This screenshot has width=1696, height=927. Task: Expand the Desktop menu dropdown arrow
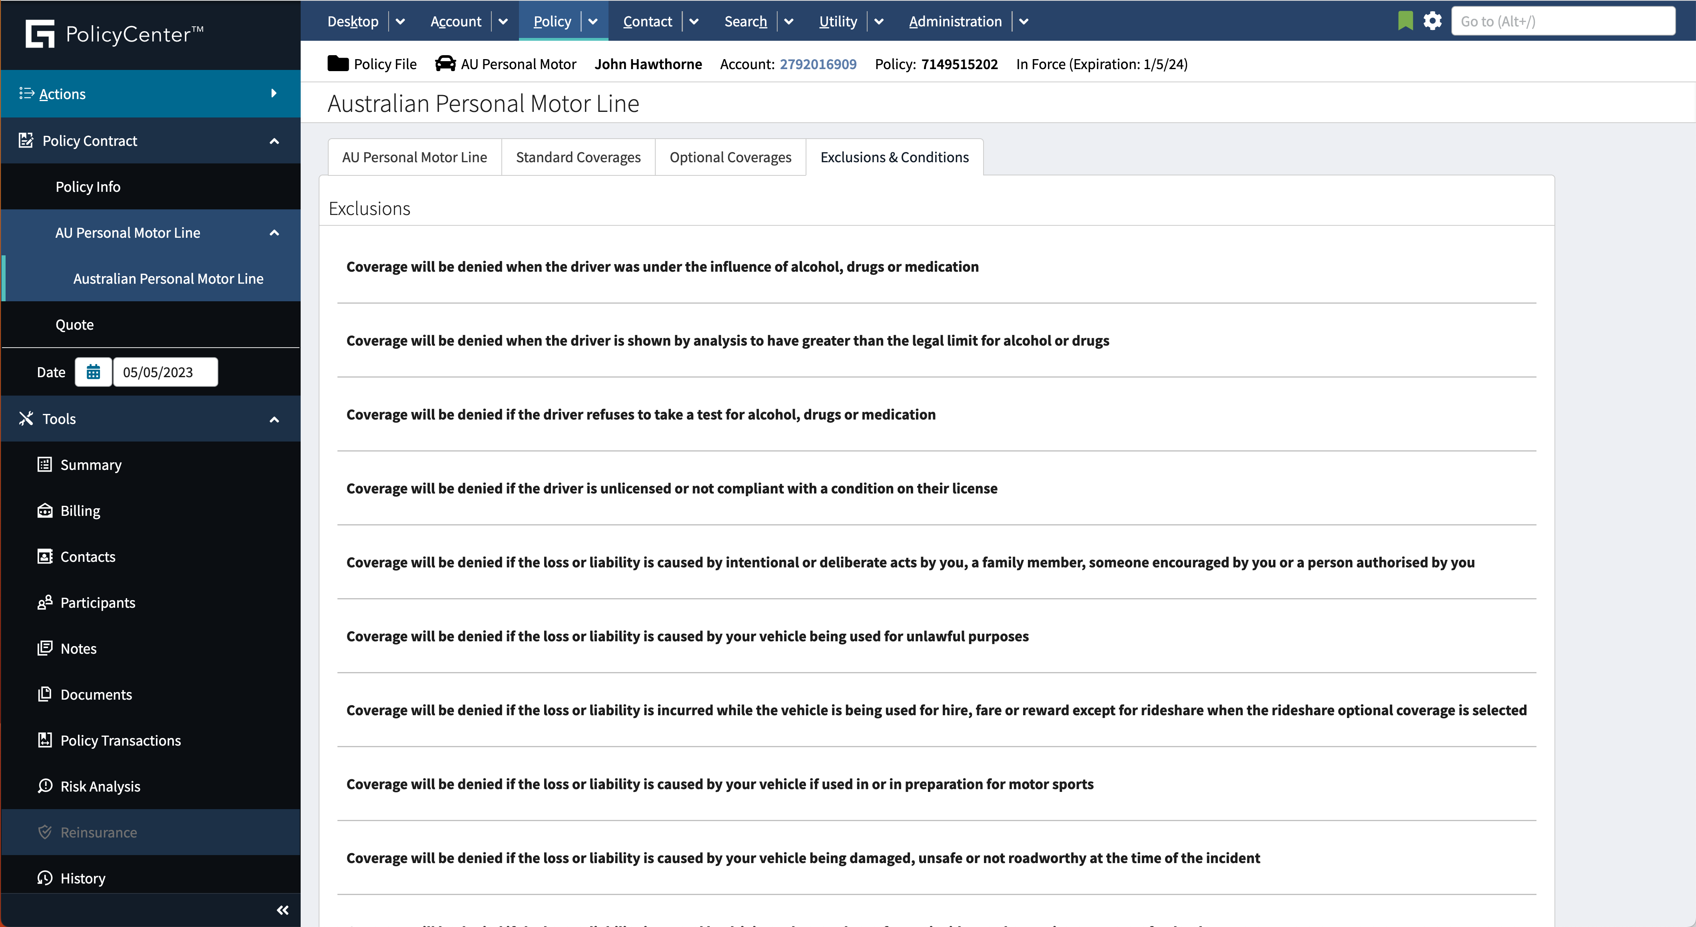point(400,21)
